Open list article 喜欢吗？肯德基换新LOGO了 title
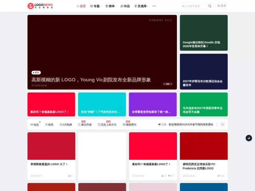 pyautogui.click(x=151, y=164)
